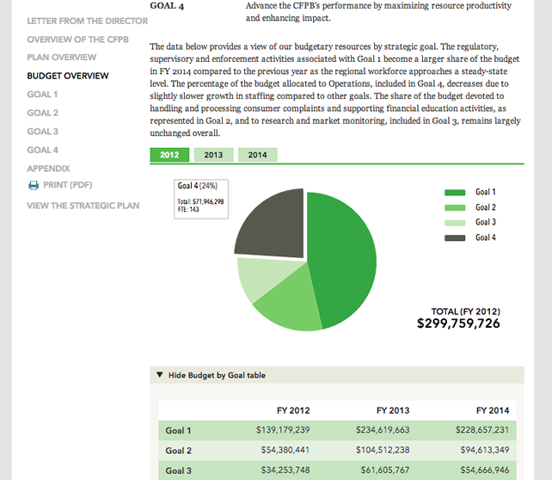This screenshot has width=552, height=480.
Task: Select the gray Goal 4 pie slice
Action: pos(276,225)
